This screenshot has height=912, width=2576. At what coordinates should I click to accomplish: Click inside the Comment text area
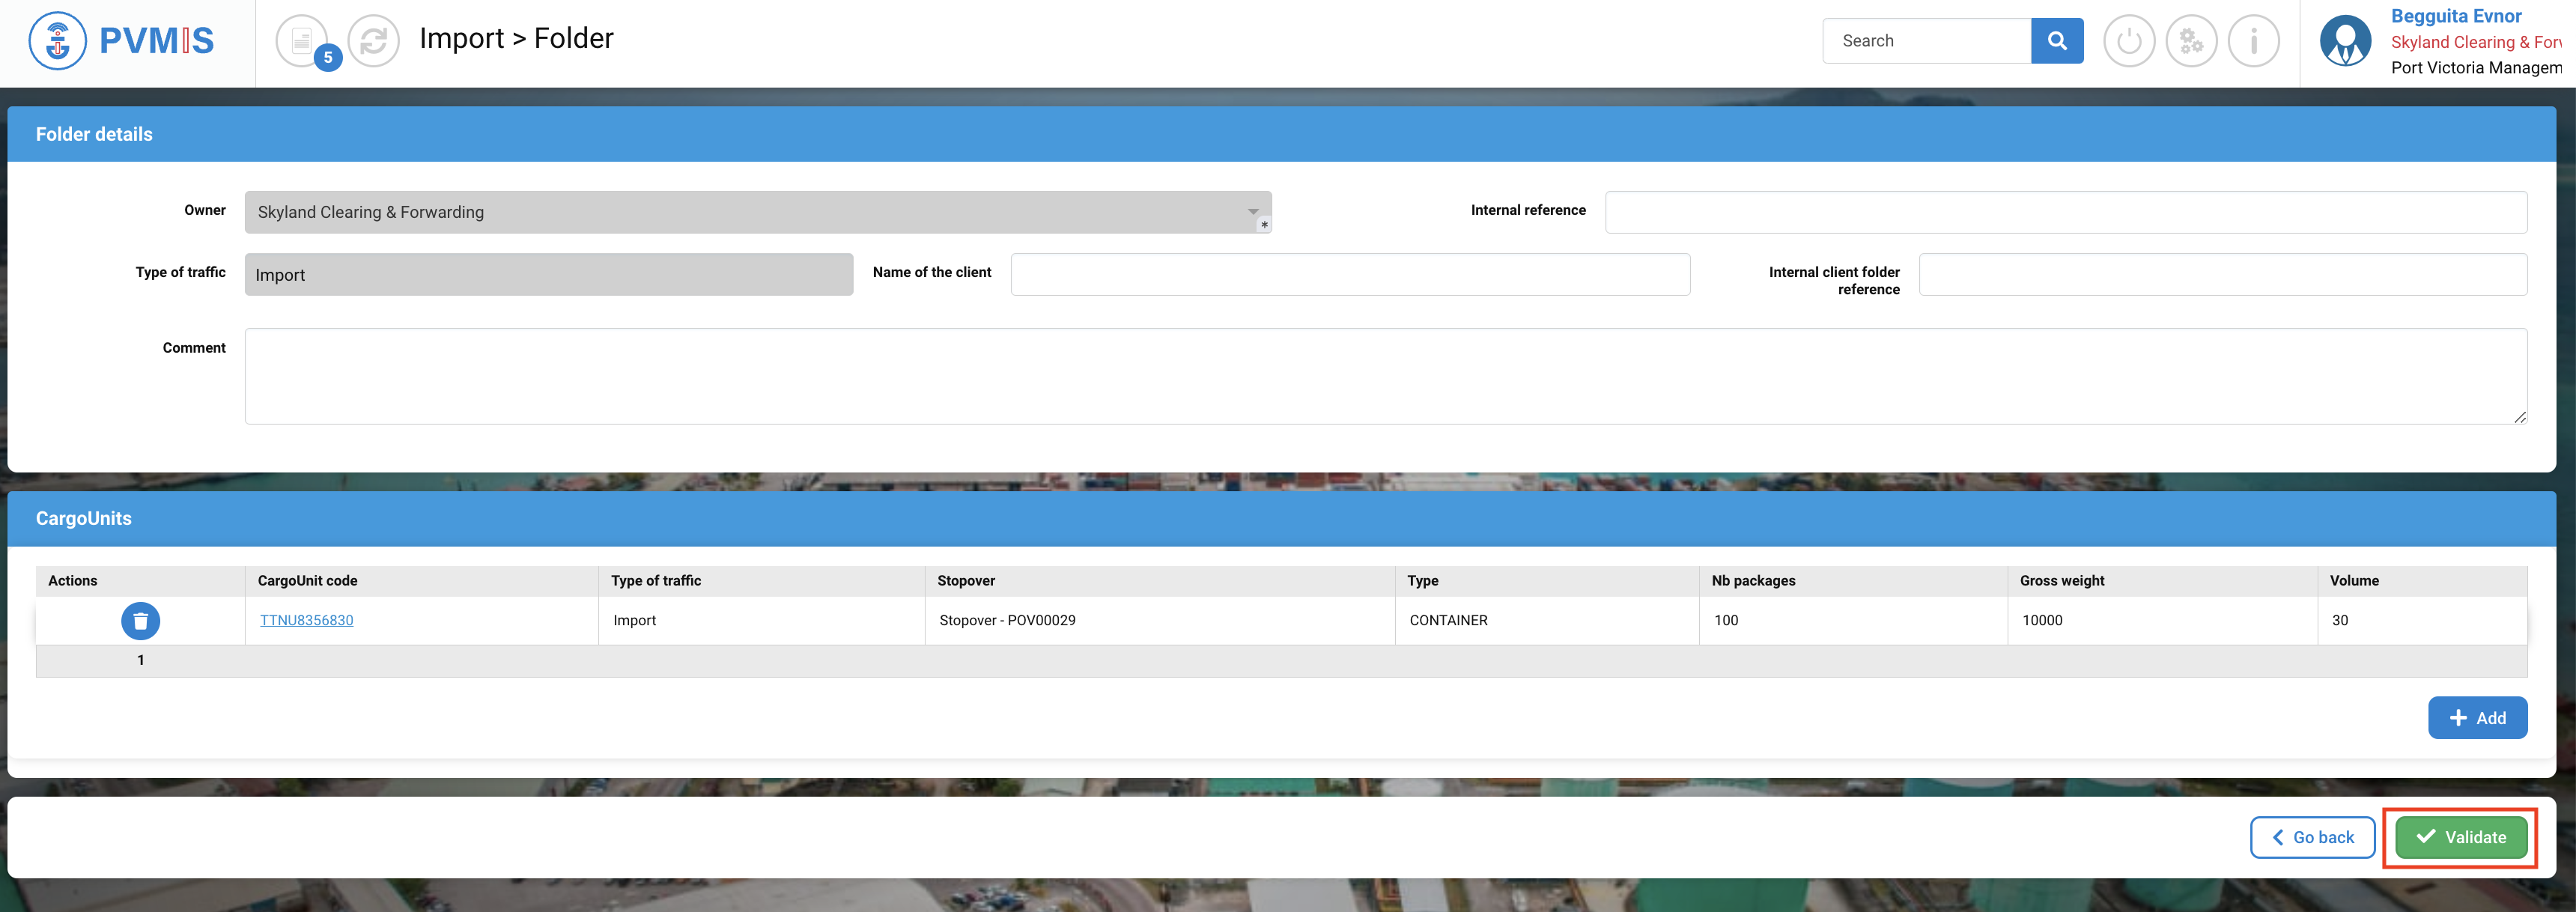tap(1385, 377)
